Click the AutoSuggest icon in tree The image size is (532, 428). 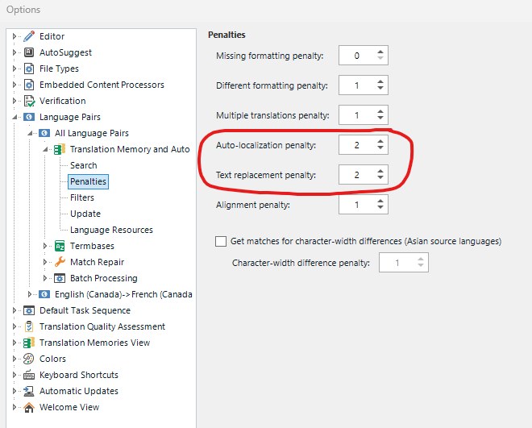point(29,52)
